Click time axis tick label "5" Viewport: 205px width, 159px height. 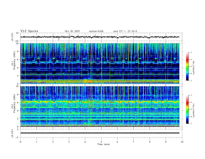click(101, 142)
